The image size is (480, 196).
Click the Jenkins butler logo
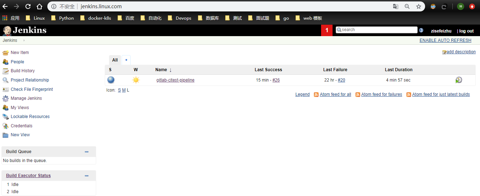7,31
